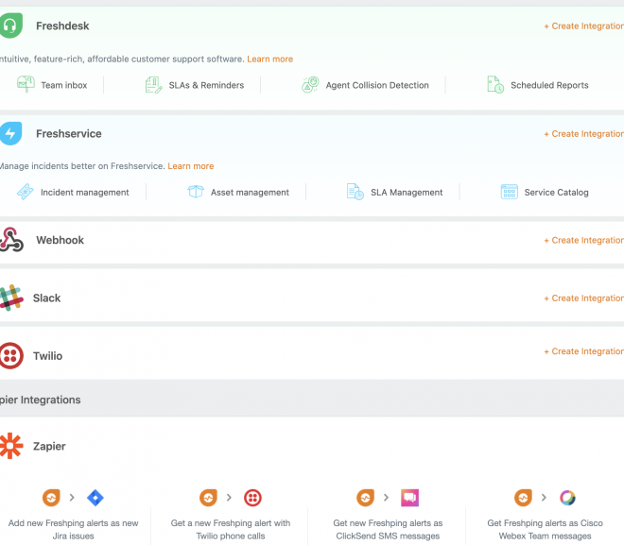Click the Agent Collision Detection label

click(x=377, y=85)
